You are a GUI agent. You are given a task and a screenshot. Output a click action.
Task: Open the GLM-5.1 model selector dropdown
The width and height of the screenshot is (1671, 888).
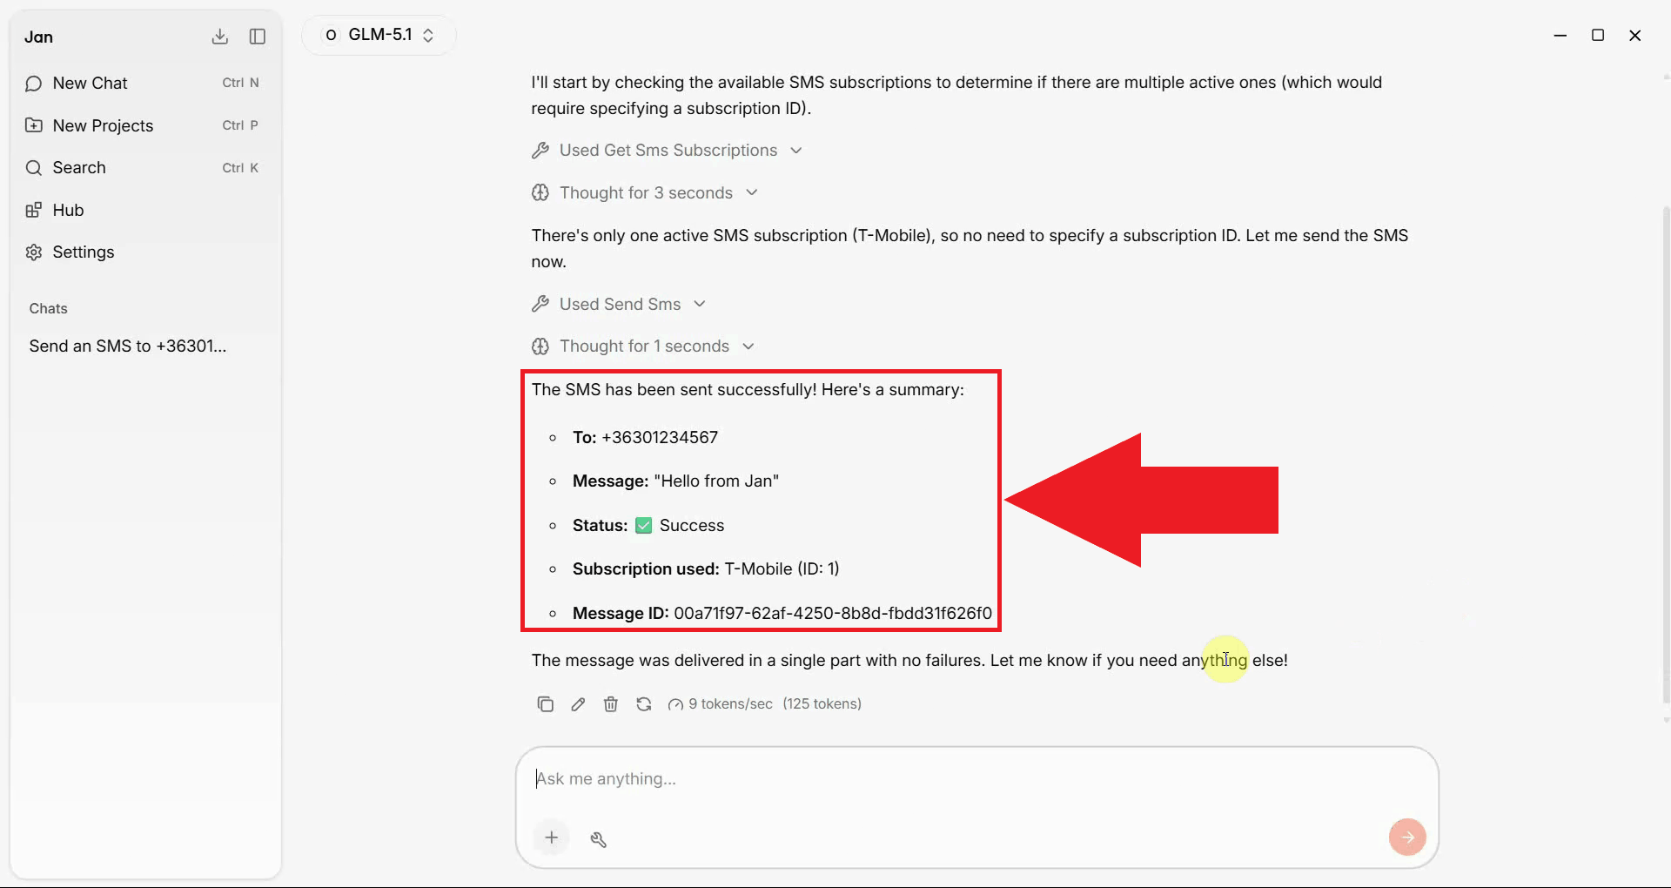pyautogui.click(x=379, y=35)
